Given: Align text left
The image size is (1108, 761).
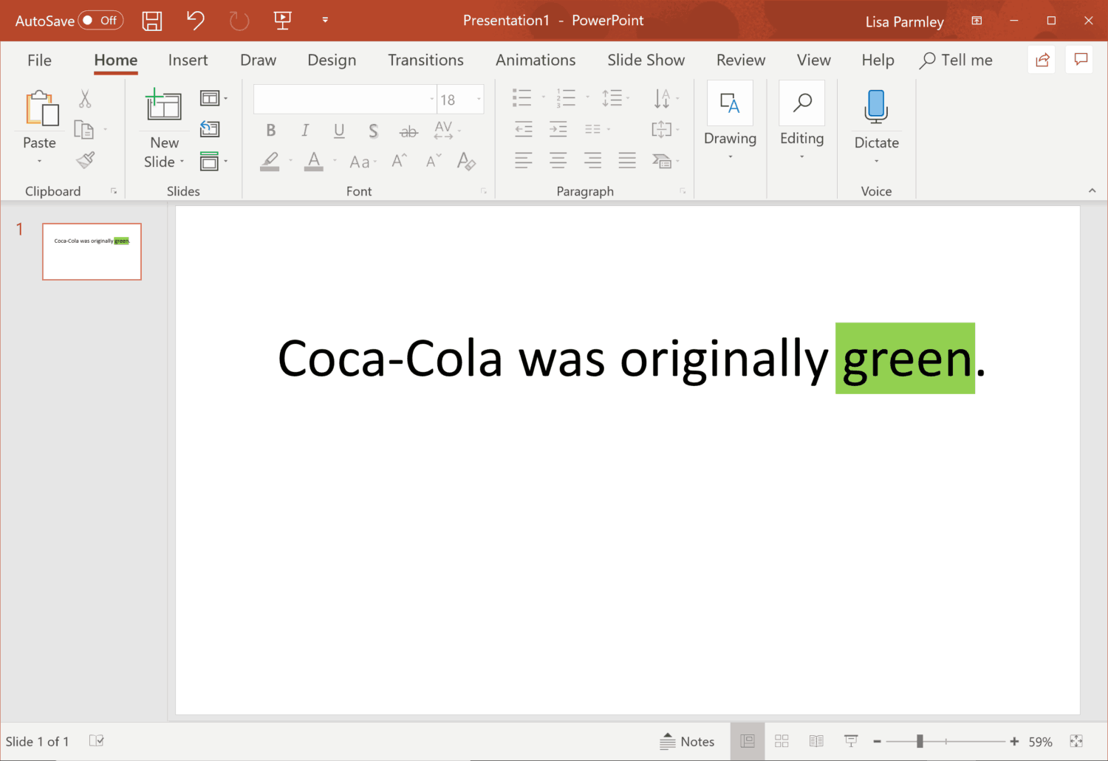Looking at the screenshot, I should 524,160.
